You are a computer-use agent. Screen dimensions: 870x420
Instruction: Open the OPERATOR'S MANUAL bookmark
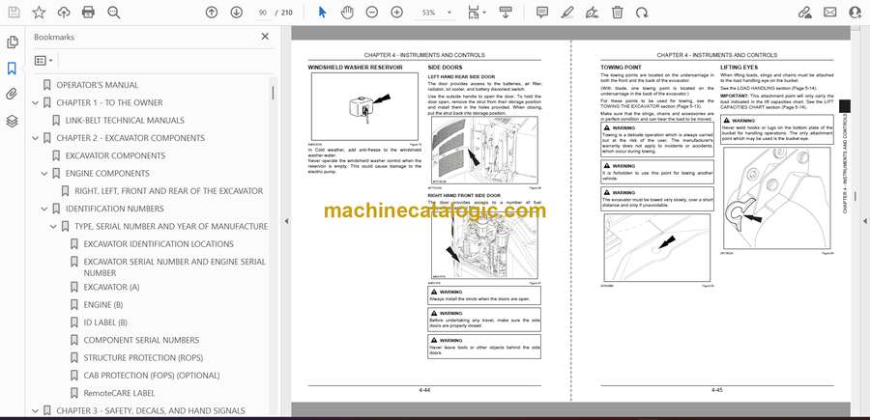click(x=97, y=85)
